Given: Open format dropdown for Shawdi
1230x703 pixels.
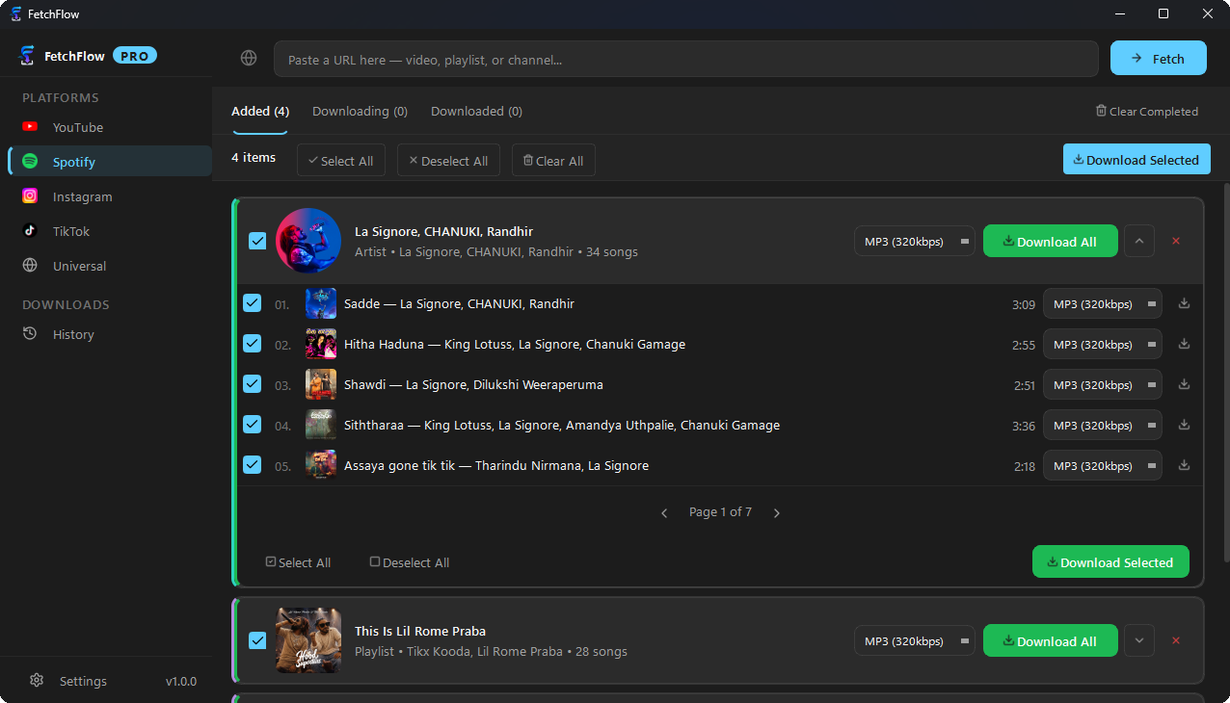Looking at the screenshot, I should (1103, 384).
